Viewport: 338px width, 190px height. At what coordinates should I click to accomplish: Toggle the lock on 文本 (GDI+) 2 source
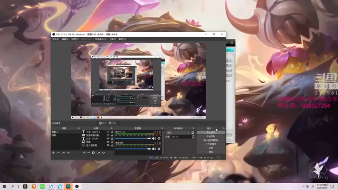click(112, 132)
